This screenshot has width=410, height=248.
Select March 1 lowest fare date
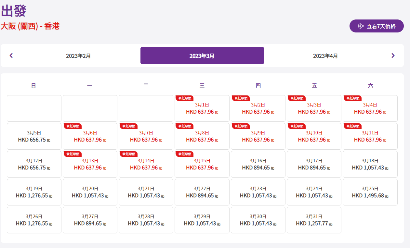pyautogui.click(x=202, y=108)
